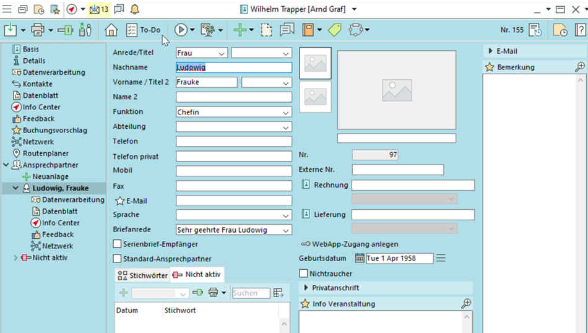Toggle the Nichtraucher checkbox
The height and width of the screenshot is (333, 588).
click(x=303, y=273)
